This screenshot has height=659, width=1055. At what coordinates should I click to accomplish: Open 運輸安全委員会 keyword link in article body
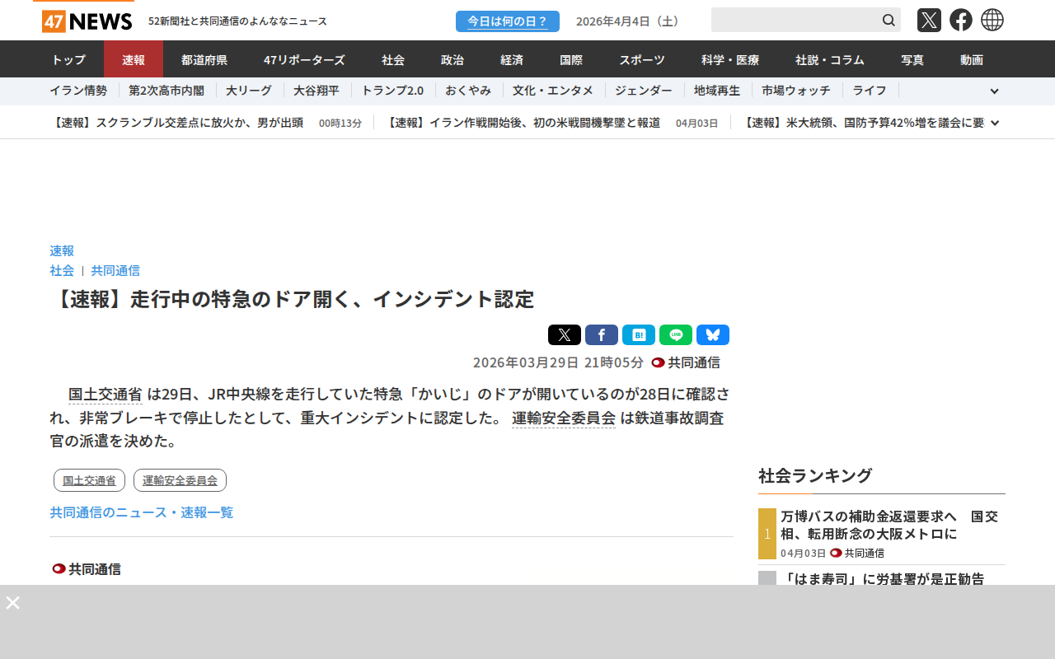pos(564,418)
